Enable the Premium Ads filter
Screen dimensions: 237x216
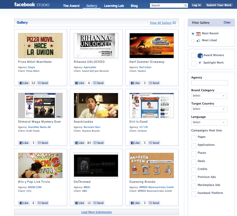coord(194,178)
